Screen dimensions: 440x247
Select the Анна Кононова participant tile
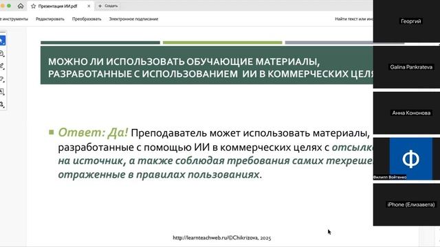pos(406,113)
